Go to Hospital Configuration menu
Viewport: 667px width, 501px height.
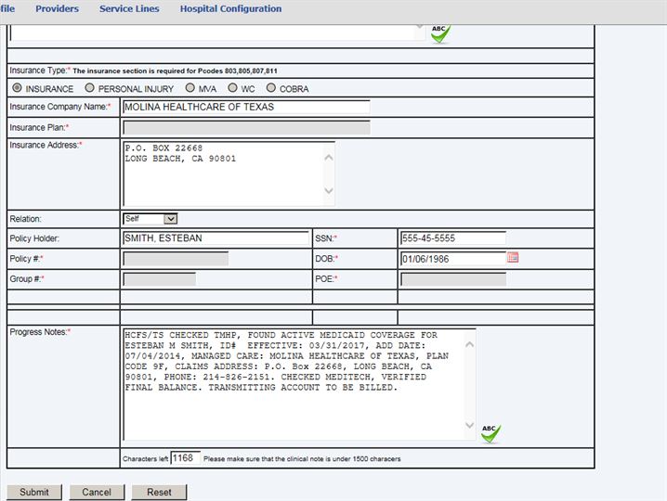click(230, 8)
